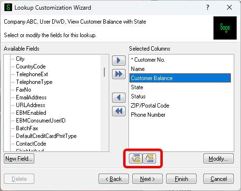Select BatchFax field
The image size is (241, 191).
point(27,128)
